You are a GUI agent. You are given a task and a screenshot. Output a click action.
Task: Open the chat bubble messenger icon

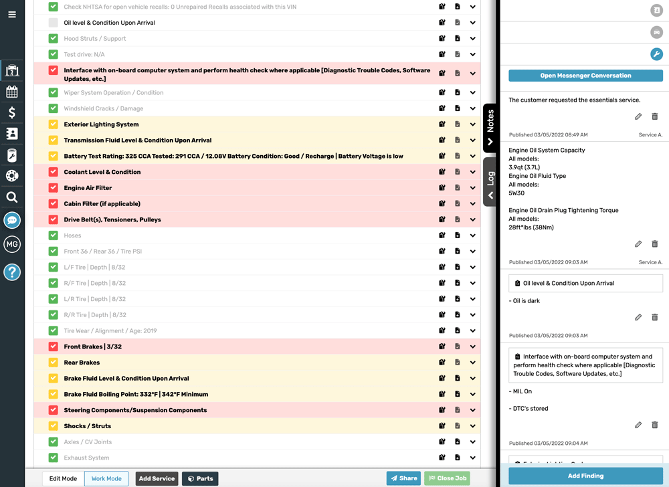[12, 220]
